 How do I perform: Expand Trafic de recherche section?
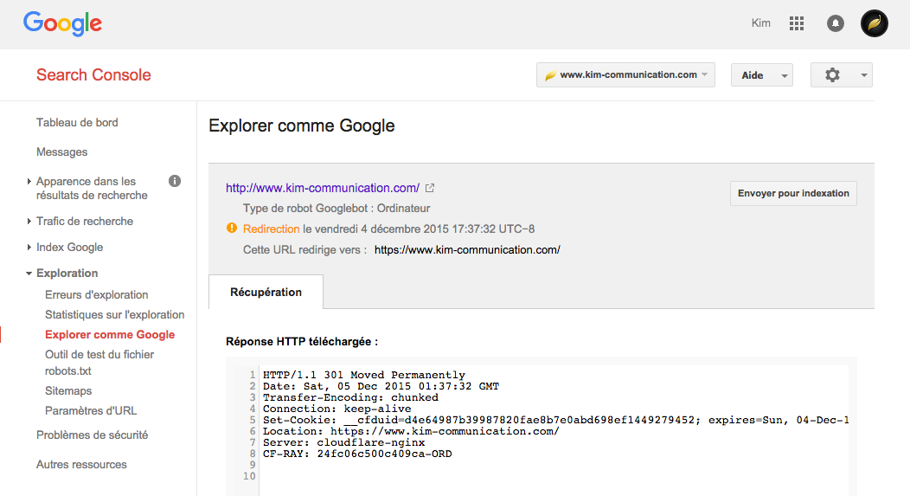(84, 222)
